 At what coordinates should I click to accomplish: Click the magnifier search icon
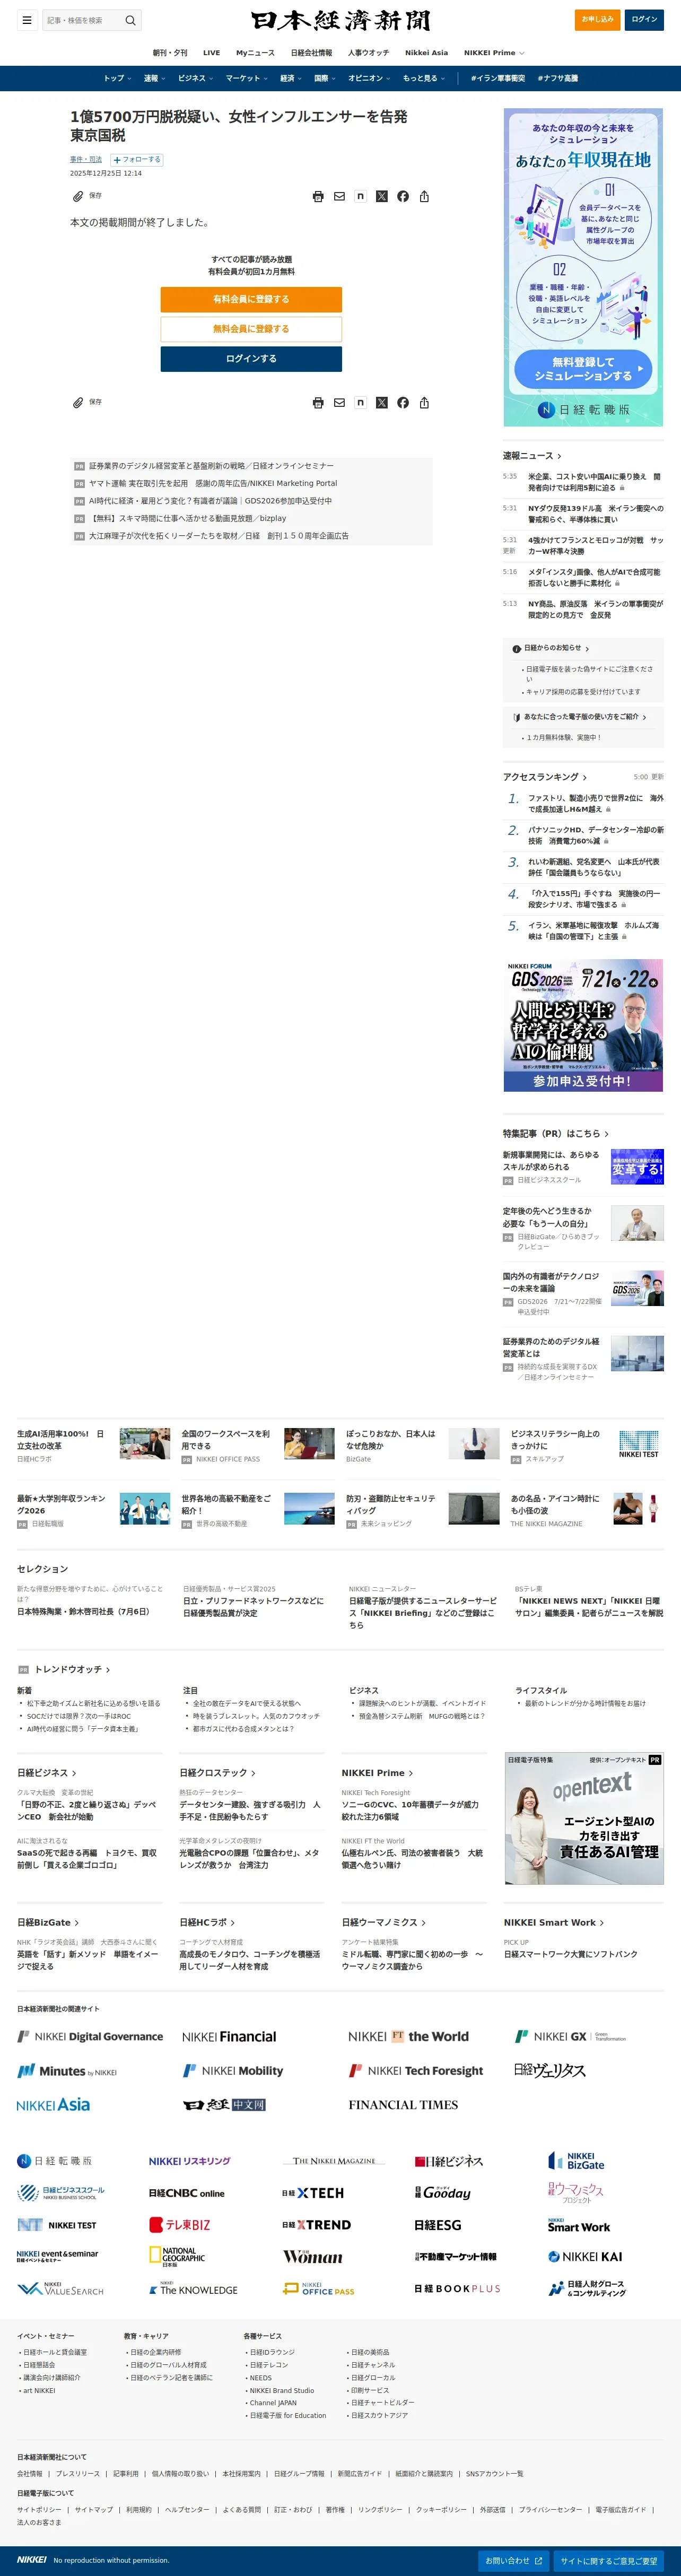[130, 20]
